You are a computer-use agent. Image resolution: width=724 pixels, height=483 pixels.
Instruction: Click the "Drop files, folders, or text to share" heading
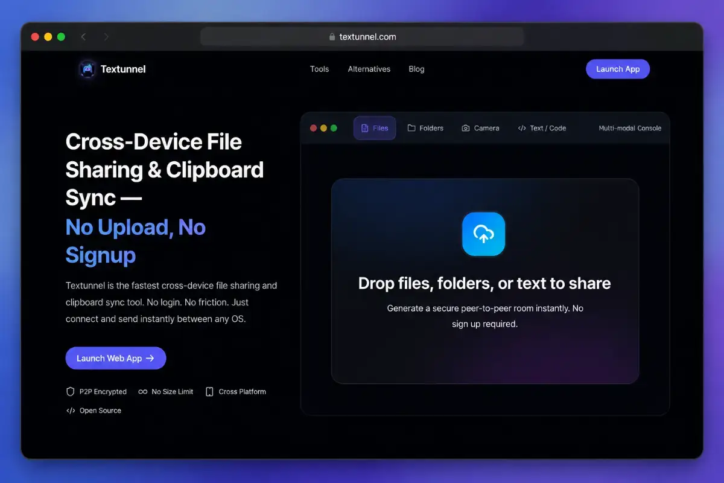(x=484, y=283)
